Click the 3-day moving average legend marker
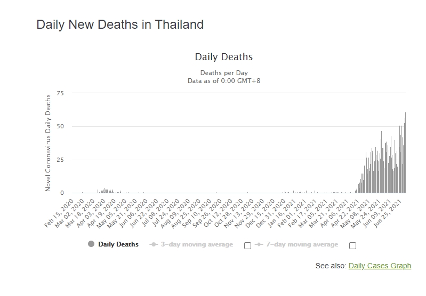The height and width of the screenshot is (296, 426). (x=154, y=244)
